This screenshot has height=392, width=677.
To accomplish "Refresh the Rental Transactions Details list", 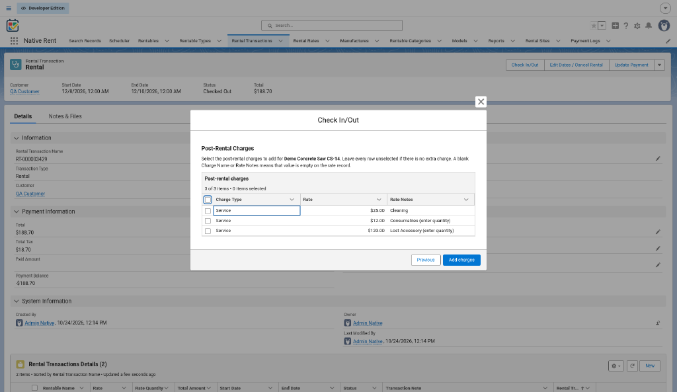I will (x=633, y=366).
